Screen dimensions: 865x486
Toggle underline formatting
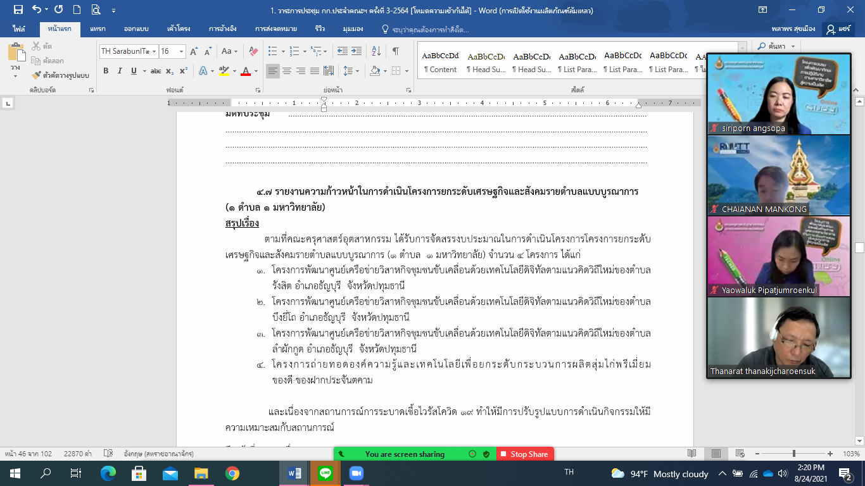(x=134, y=71)
